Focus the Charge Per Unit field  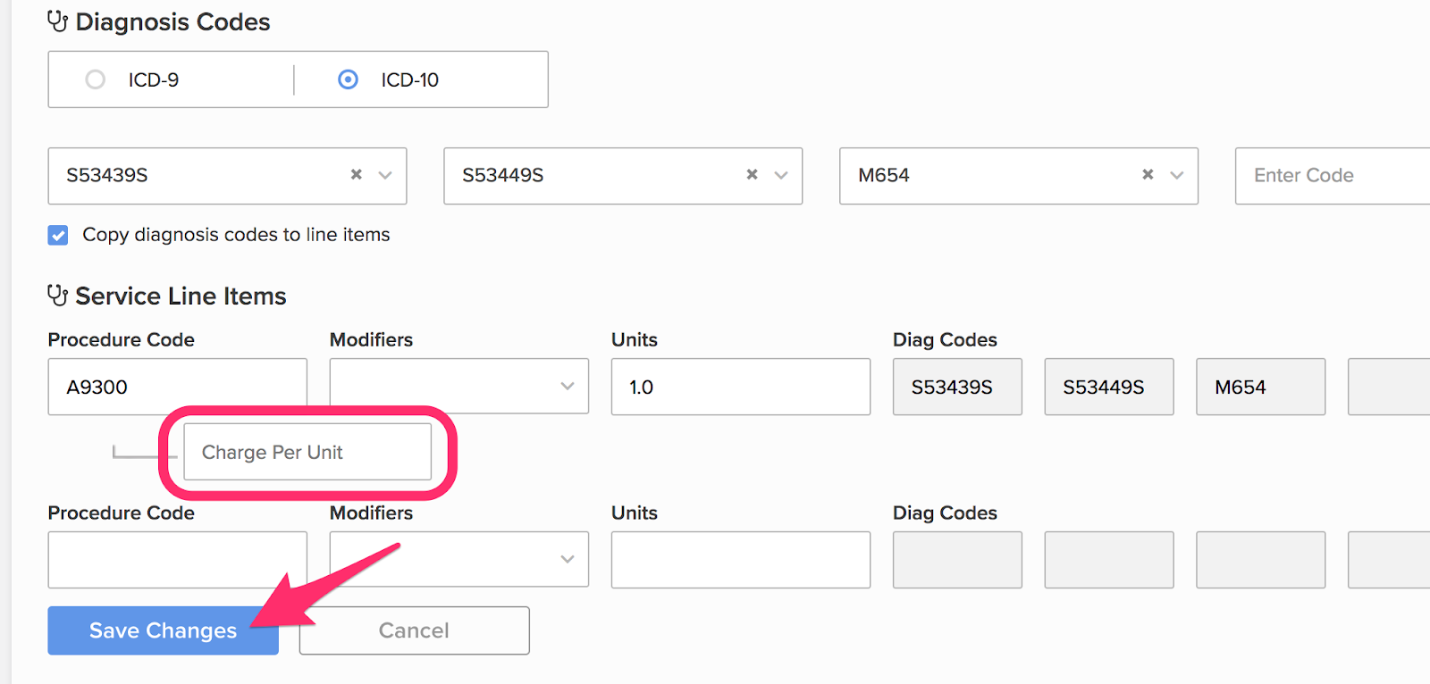click(307, 452)
